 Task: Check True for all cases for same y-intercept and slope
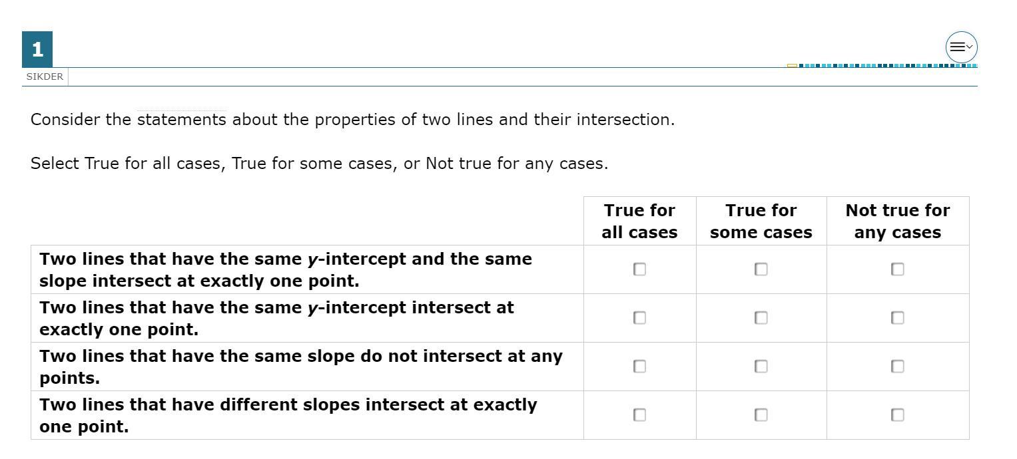point(639,269)
